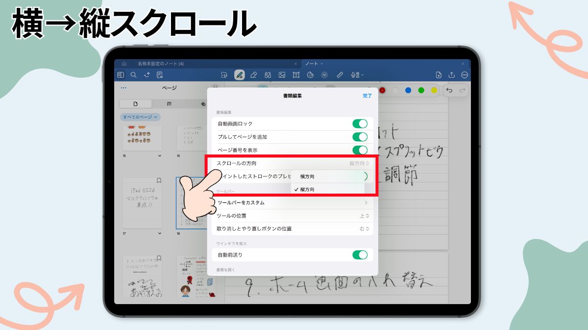The height and width of the screenshot is (330, 588).
Task: Open ツールバーをカスタム settings
Action: tap(294, 202)
